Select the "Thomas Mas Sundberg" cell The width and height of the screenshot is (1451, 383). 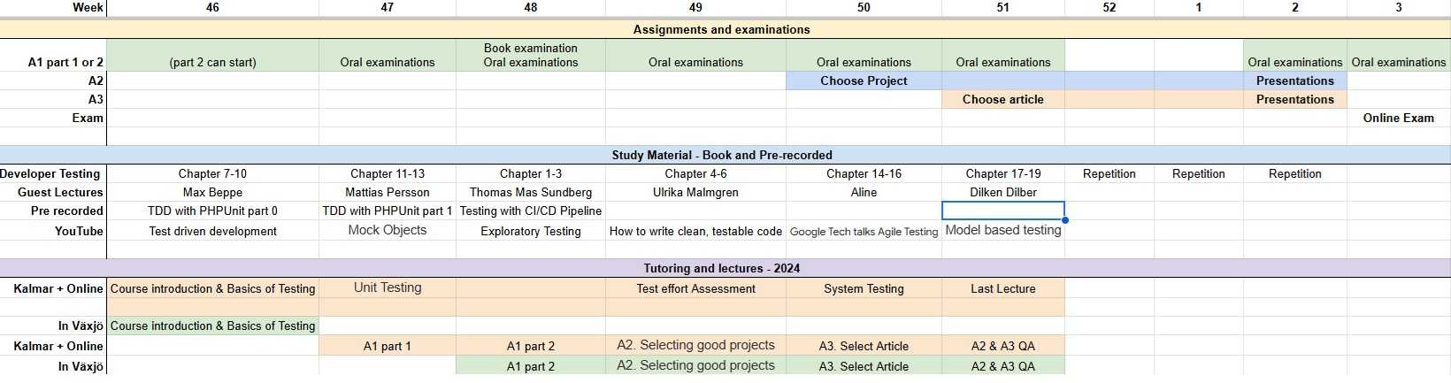coord(530,192)
